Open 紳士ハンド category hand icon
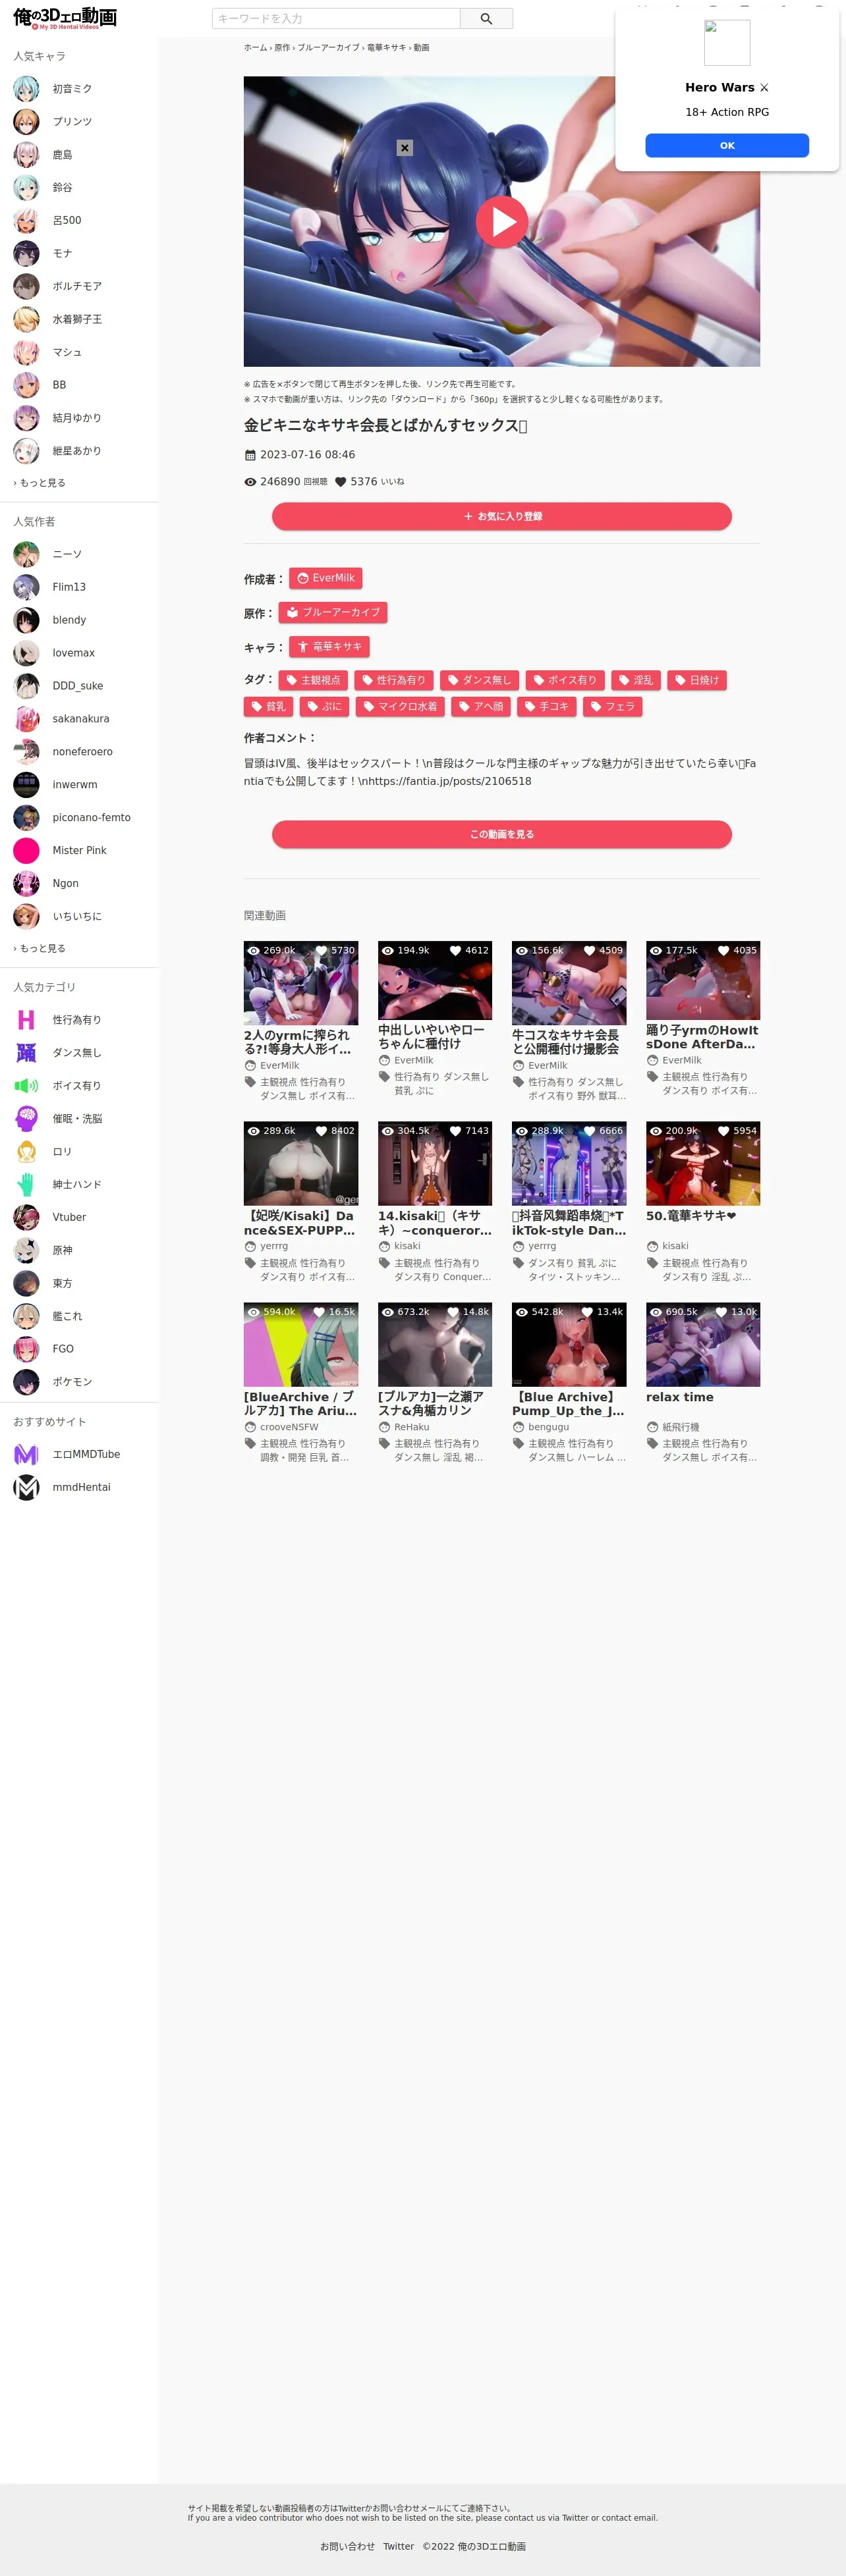This screenshot has height=2576, width=846. pyautogui.click(x=26, y=1184)
